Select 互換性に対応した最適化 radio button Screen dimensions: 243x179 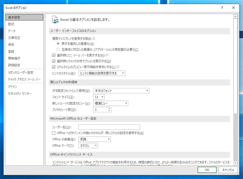point(58,49)
